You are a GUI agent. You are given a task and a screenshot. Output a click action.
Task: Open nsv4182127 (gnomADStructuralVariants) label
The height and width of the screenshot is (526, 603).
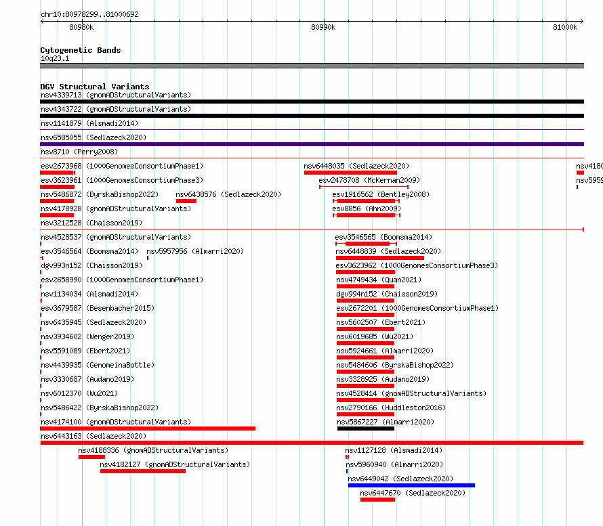pos(175,464)
